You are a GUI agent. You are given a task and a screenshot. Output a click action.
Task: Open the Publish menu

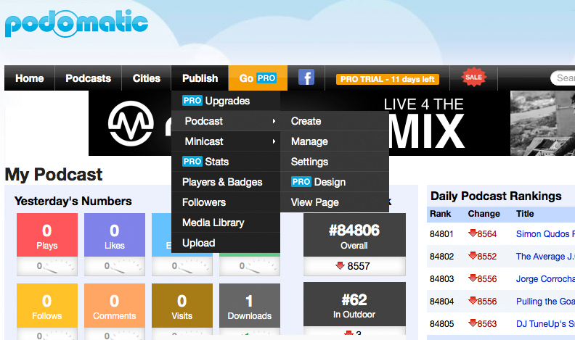(x=200, y=78)
